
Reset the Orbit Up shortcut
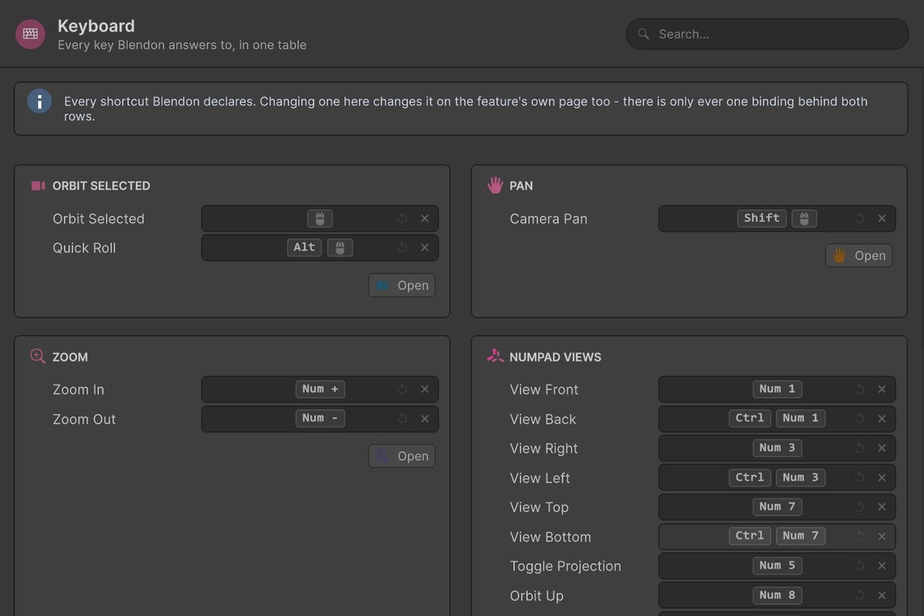860,595
